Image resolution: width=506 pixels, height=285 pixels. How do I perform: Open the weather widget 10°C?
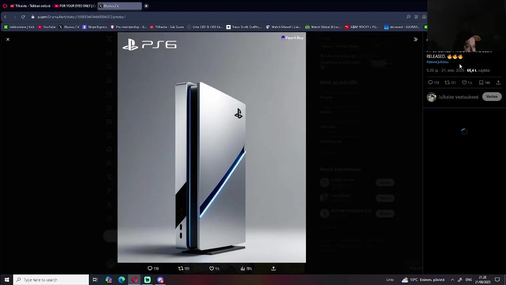[x=423, y=280]
